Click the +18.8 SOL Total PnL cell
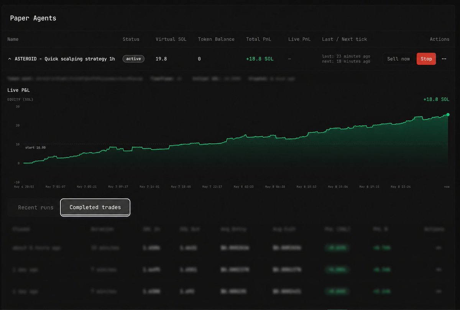 pyautogui.click(x=260, y=59)
